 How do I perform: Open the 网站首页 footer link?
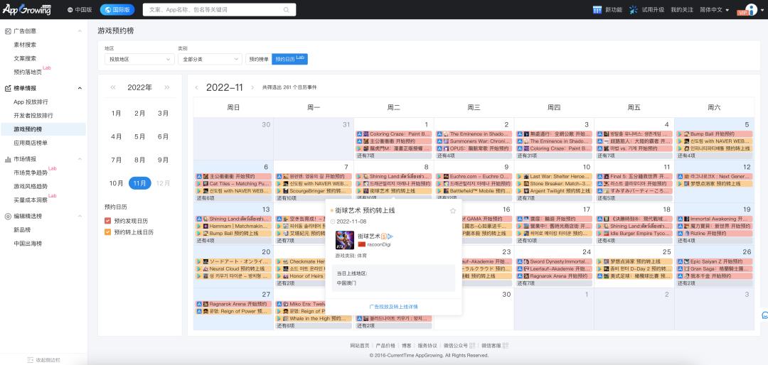tap(360, 345)
